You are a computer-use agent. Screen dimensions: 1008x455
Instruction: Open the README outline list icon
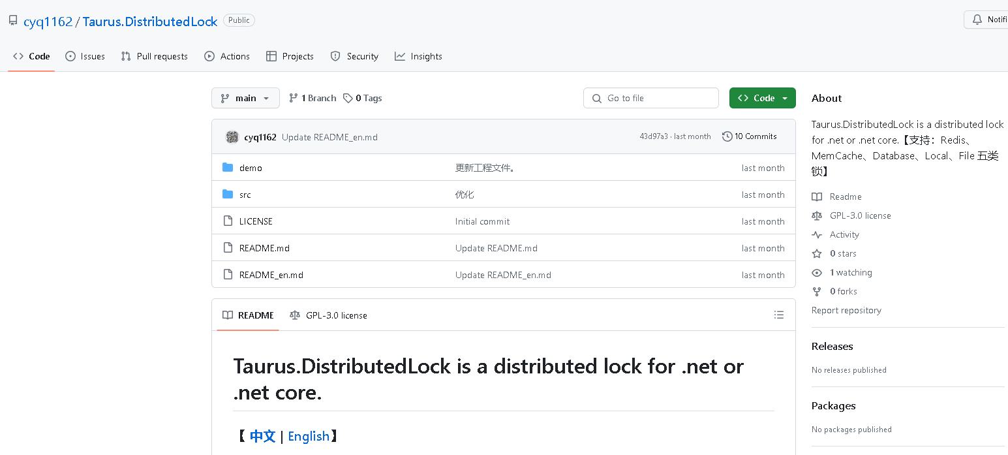point(779,315)
